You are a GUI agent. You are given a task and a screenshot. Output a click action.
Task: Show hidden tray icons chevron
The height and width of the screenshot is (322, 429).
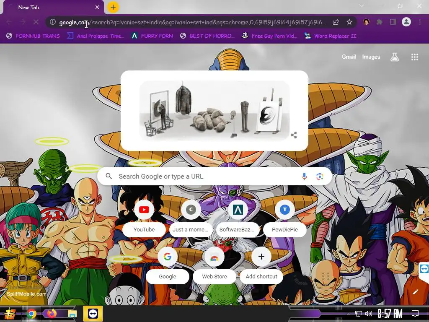pos(348,314)
